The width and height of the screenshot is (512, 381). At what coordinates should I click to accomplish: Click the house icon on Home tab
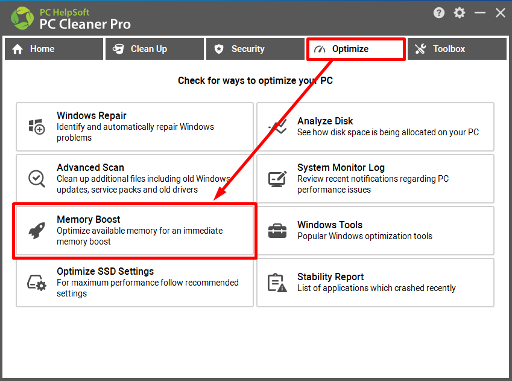point(17,49)
